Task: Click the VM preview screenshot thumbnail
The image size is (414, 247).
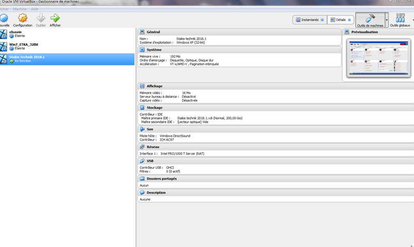Action: coord(378,58)
